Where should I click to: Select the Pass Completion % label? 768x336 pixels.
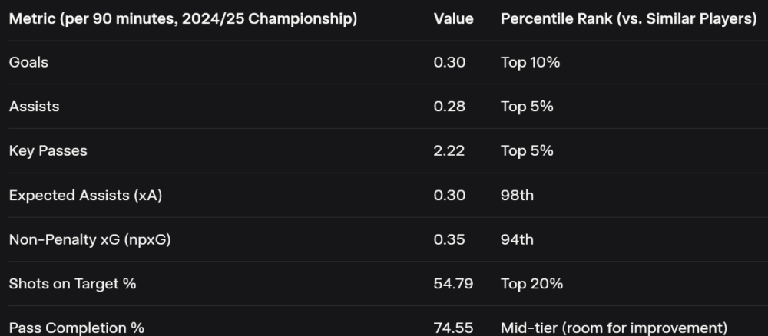76,328
